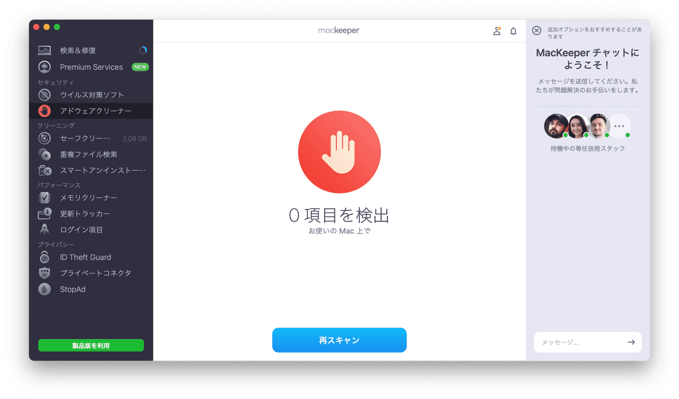The height and width of the screenshot is (399, 679).
Task: Open StopAd in the sidebar
Action: click(90, 289)
